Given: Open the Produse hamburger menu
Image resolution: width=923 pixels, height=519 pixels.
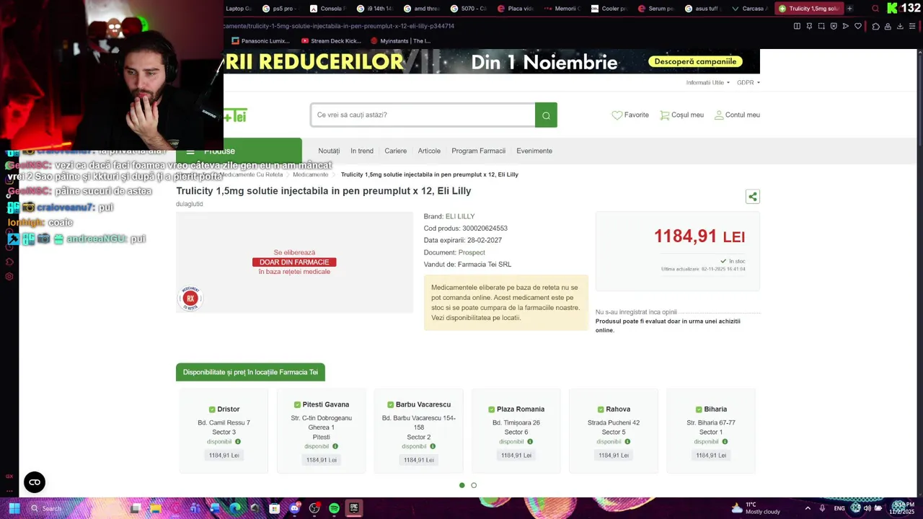Looking at the screenshot, I should pyautogui.click(x=190, y=151).
